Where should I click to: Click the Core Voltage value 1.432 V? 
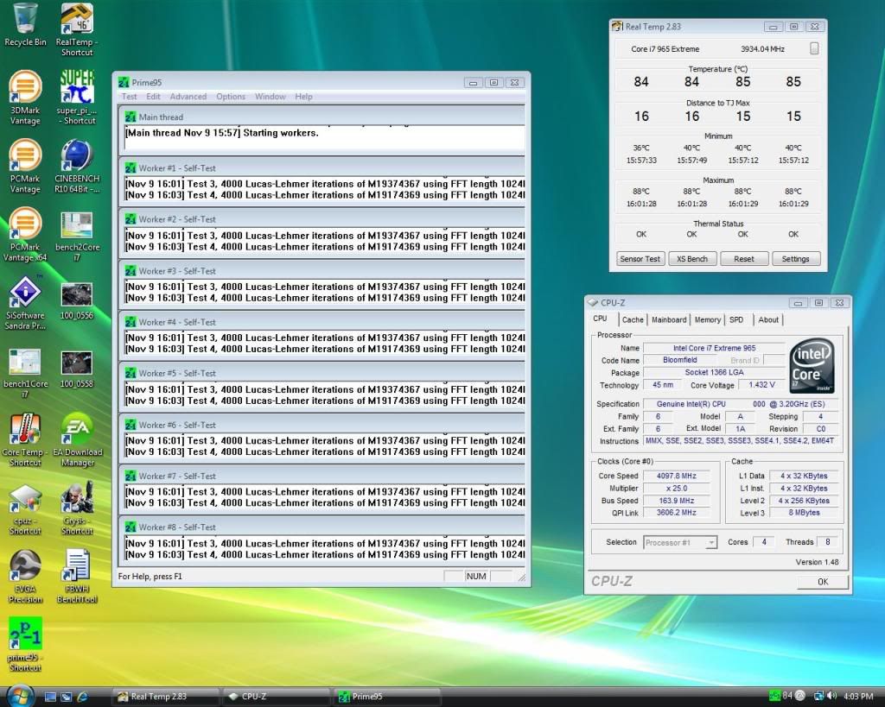point(761,384)
